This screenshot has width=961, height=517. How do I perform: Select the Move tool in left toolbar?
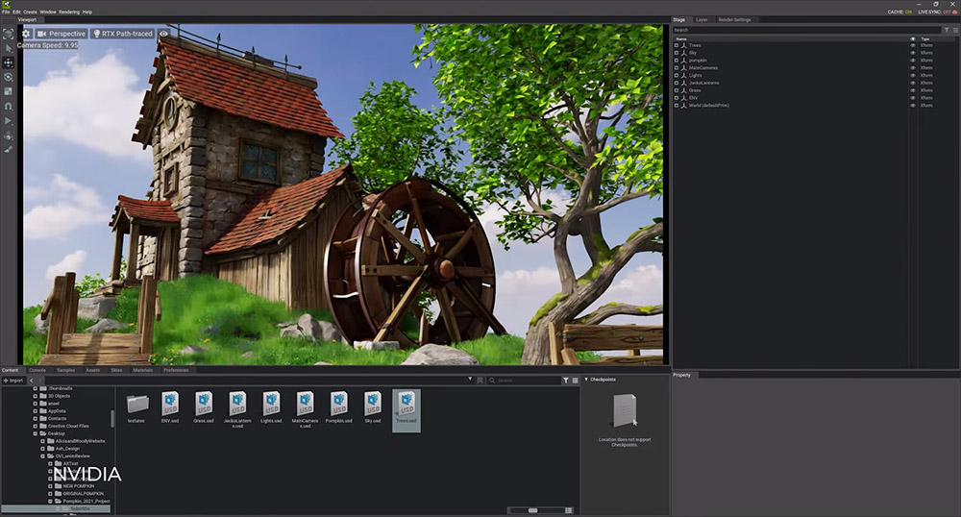[x=9, y=62]
